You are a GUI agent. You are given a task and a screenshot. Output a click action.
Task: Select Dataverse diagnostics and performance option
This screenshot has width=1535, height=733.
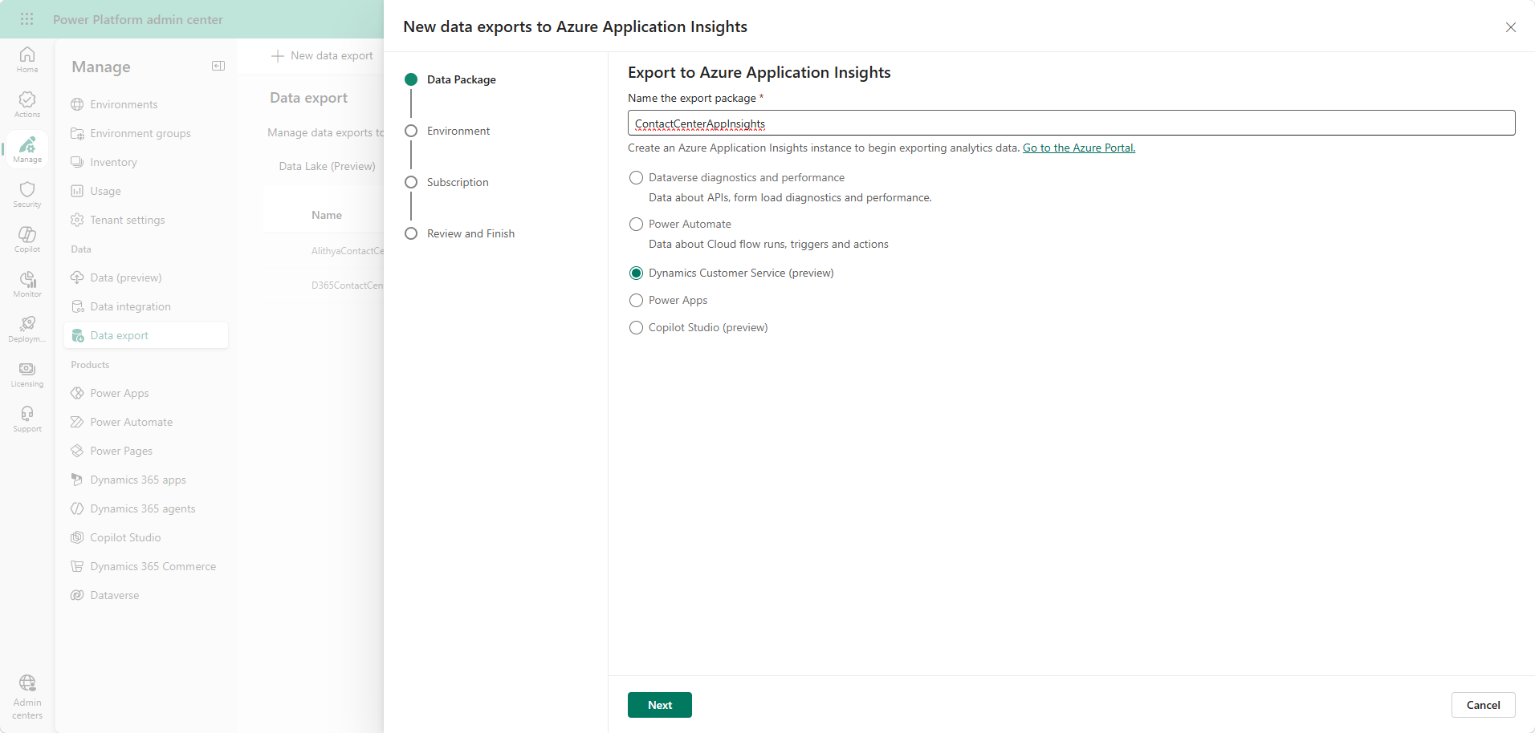636,177
